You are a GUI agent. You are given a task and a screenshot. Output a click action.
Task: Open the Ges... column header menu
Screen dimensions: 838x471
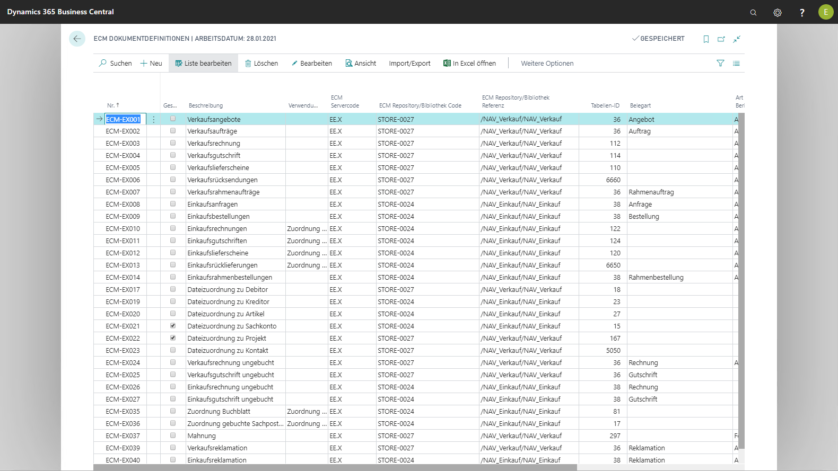[x=170, y=105]
